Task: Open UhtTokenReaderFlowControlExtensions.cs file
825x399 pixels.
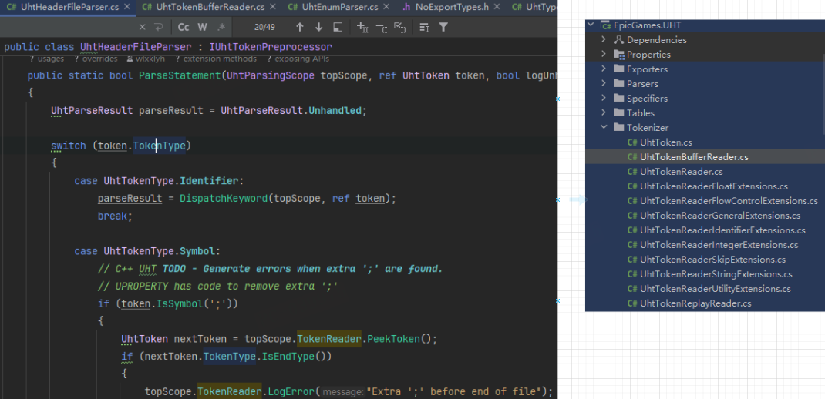Action: (729, 201)
